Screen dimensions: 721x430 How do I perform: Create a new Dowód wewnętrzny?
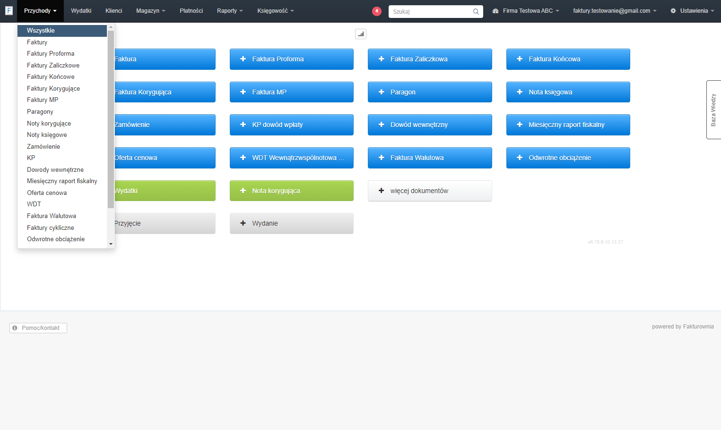coord(430,125)
